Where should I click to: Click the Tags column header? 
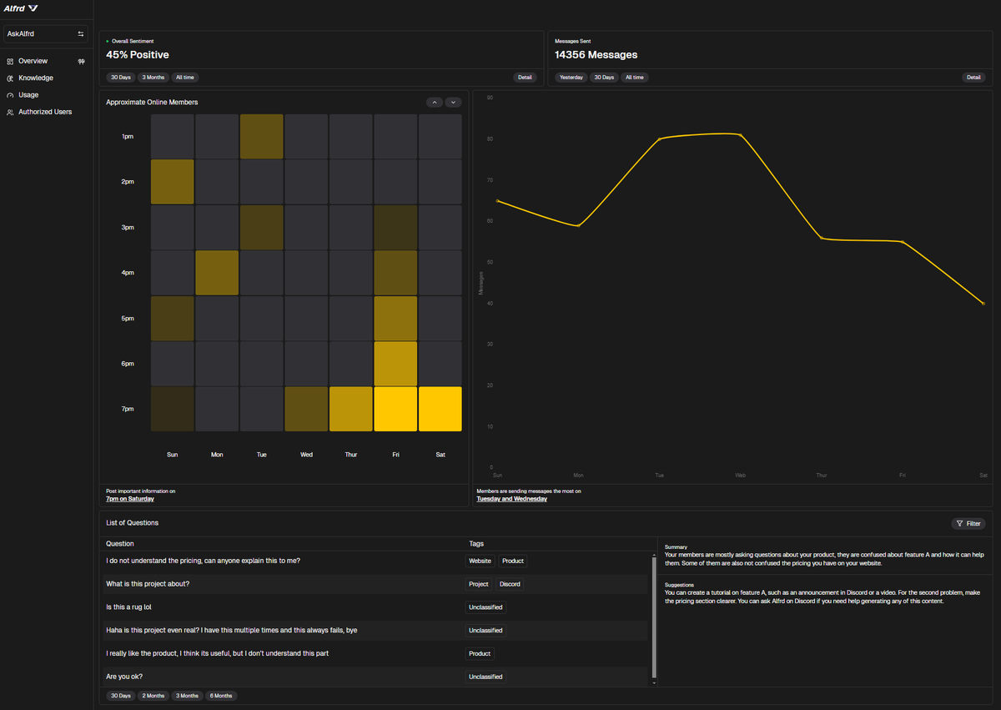click(475, 543)
